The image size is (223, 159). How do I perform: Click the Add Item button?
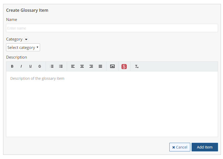205,147
